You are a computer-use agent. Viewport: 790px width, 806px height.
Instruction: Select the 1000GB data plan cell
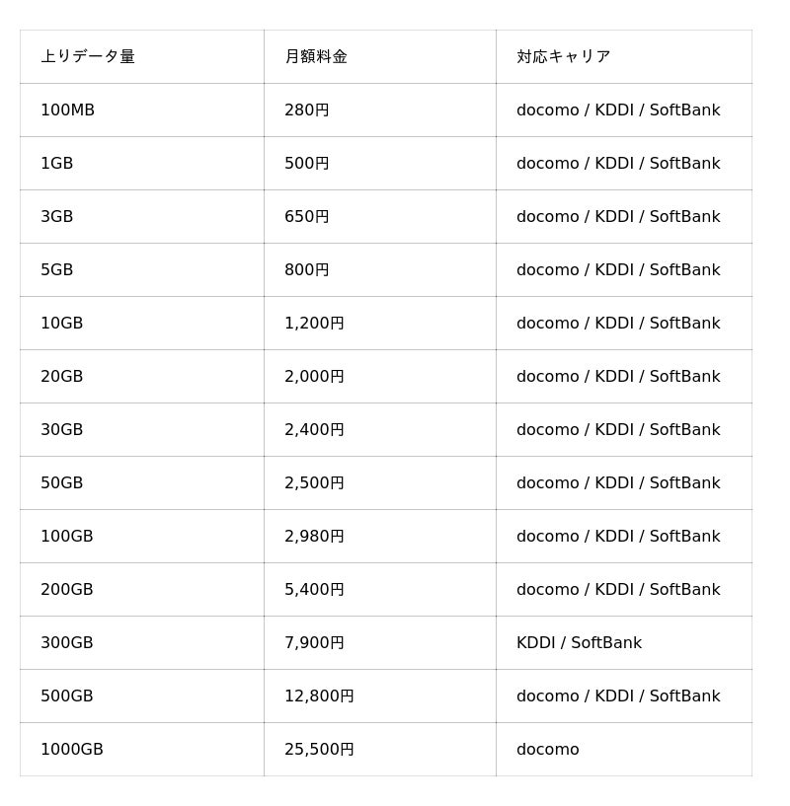pos(142,750)
